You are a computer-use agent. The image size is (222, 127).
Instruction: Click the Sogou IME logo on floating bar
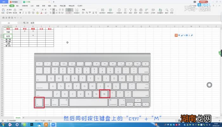click(176, 35)
